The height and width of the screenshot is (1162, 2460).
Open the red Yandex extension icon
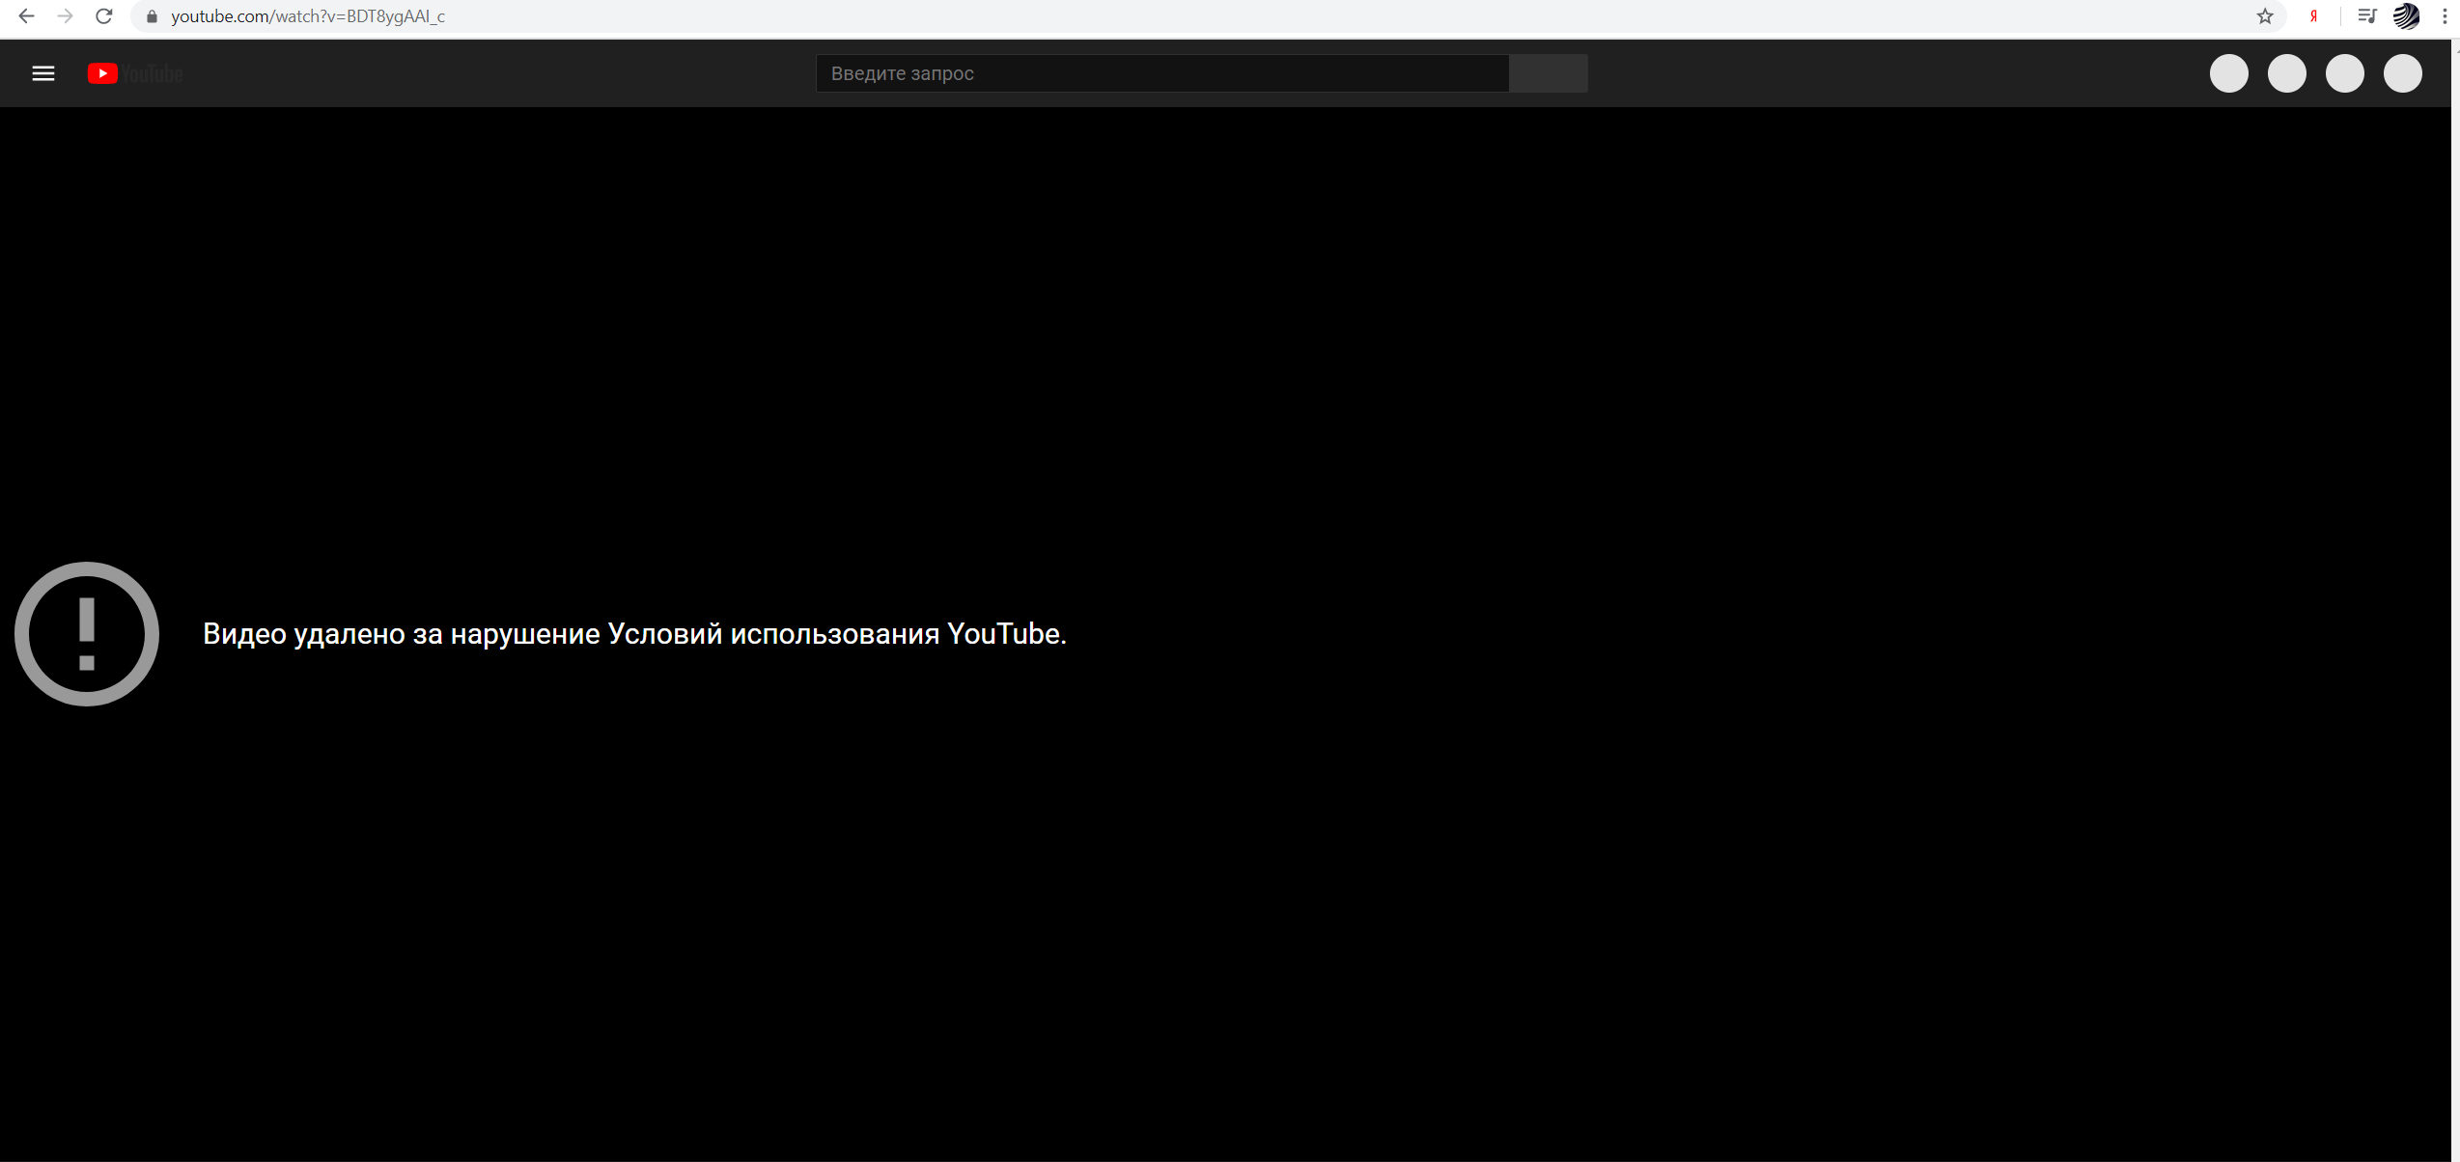coord(2313,16)
